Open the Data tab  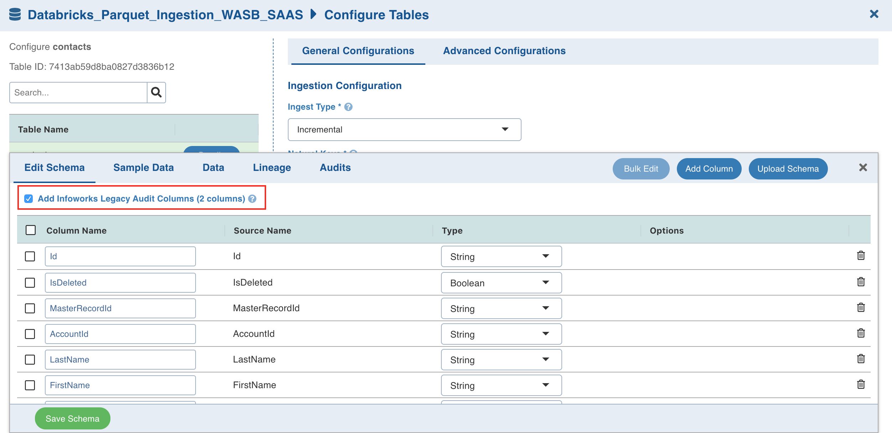click(213, 168)
